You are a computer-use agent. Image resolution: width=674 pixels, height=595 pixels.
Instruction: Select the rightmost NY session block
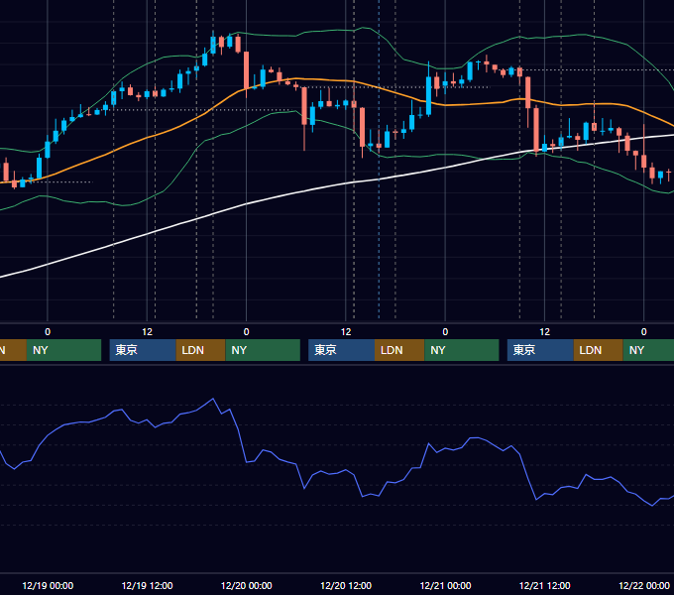[648, 350]
